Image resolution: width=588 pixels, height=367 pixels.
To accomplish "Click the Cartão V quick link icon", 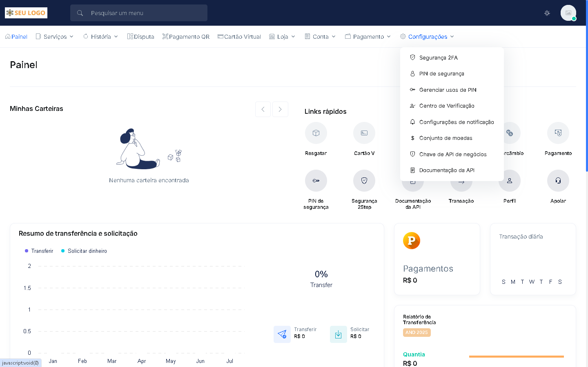I will [364, 133].
